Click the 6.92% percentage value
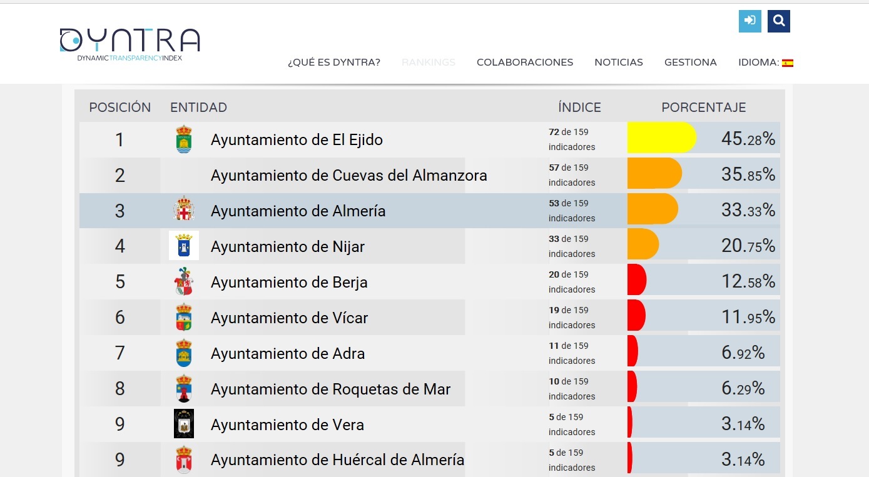 coord(743,353)
